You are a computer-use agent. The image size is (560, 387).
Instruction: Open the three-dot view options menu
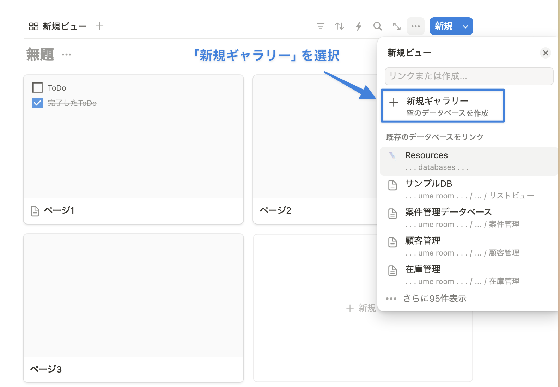pyautogui.click(x=416, y=26)
